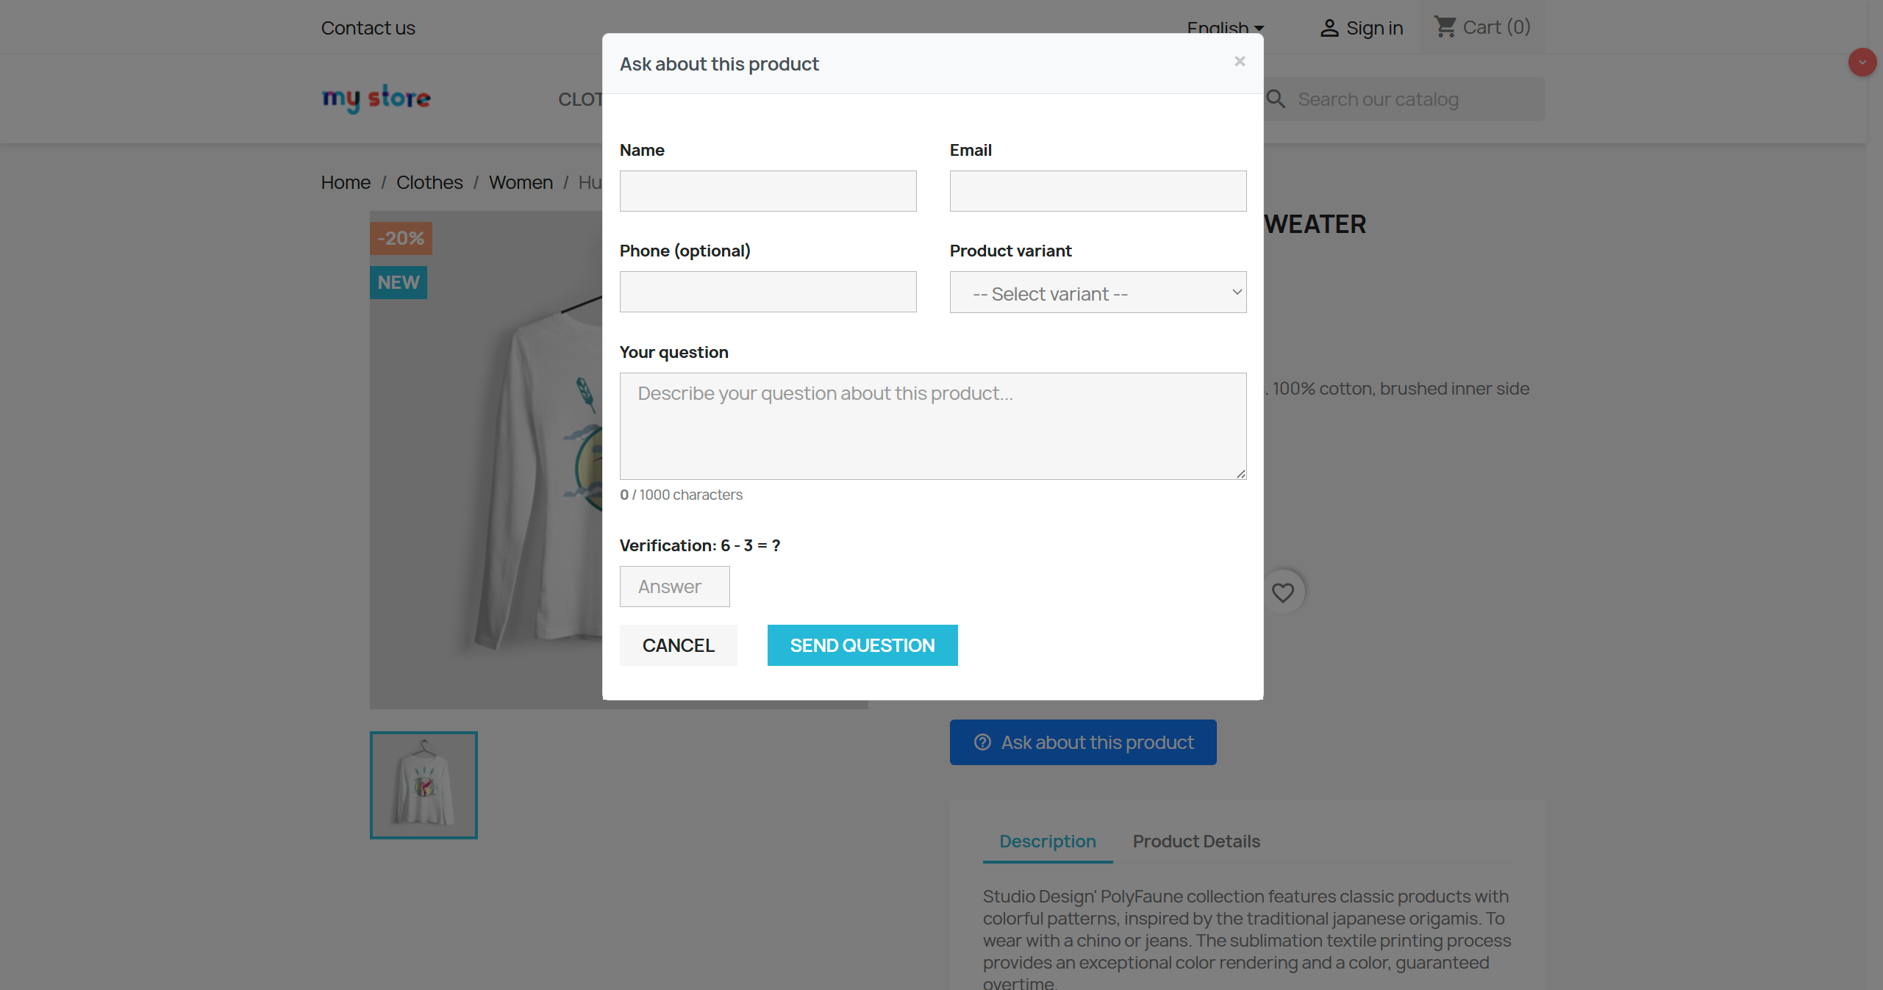
Task: Click the Sign in person icon
Action: (x=1329, y=27)
